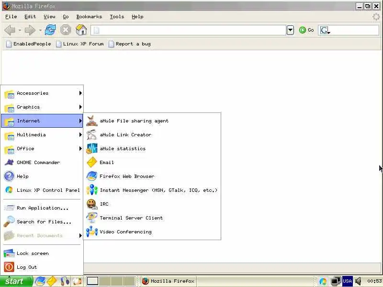Launch aMule Link Creator

(x=152, y=135)
